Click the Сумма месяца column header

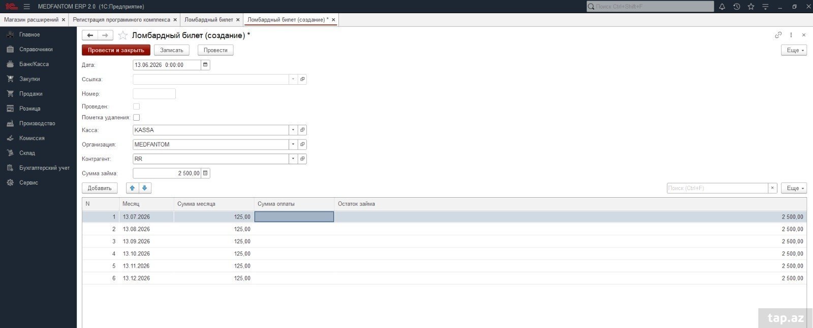click(x=214, y=204)
